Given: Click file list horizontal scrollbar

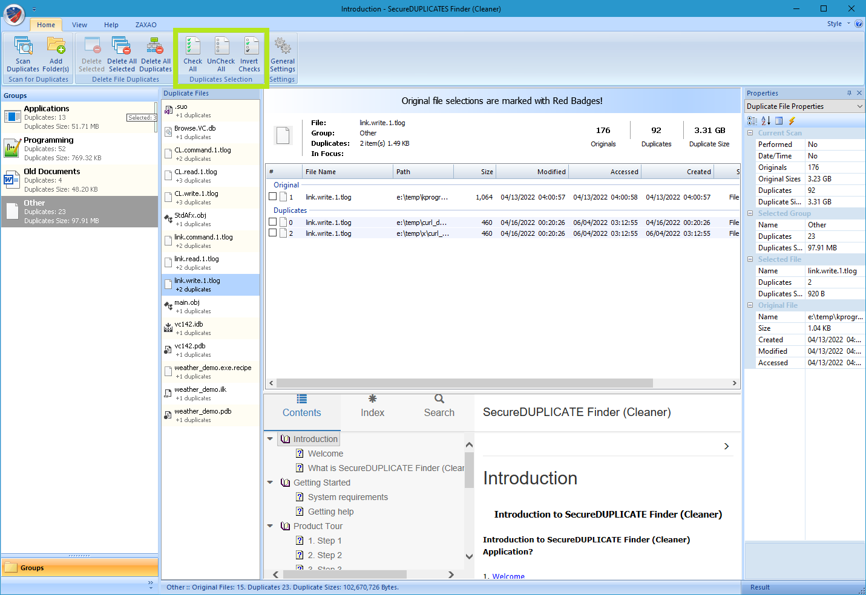Looking at the screenshot, I should (464, 383).
